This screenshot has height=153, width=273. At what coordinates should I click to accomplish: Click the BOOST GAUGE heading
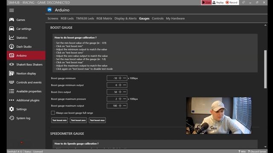pyautogui.click(x=61, y=28)
